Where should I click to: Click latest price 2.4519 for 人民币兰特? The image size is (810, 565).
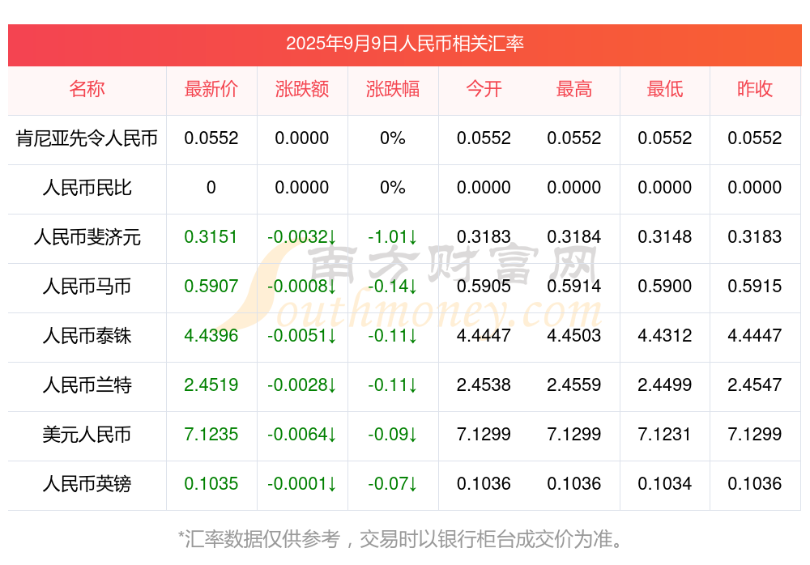click(211, 384)
